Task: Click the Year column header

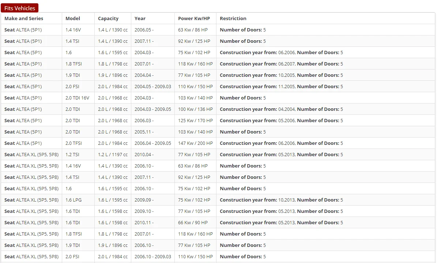Action: pyautogui.click(x=140, y=18)
